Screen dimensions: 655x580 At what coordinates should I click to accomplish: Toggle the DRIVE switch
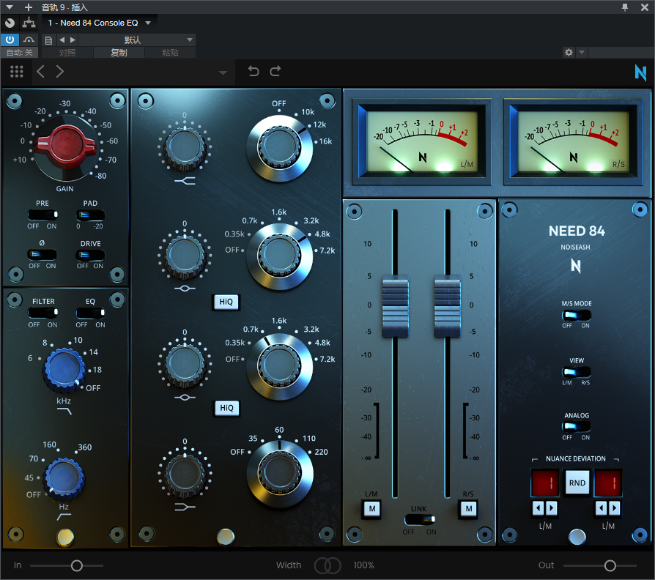[90, 254]
